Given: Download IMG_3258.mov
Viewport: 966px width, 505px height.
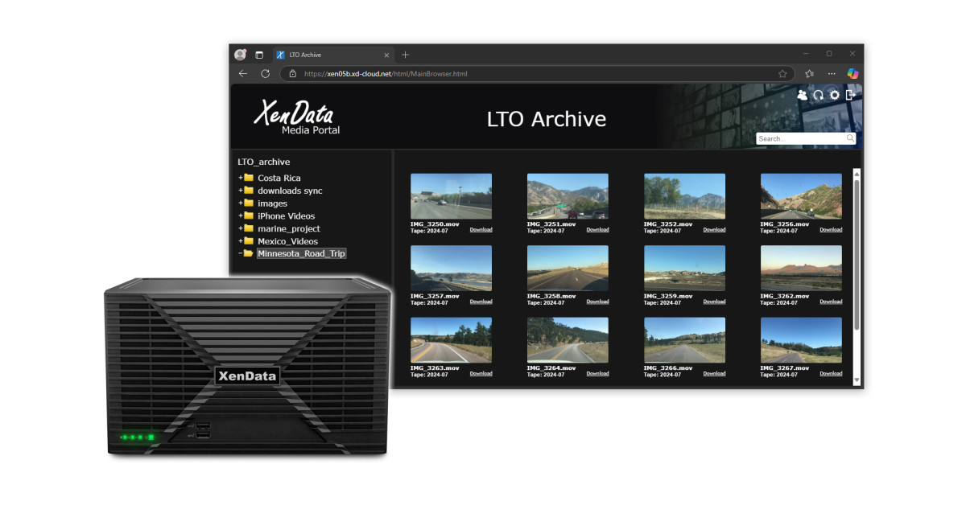Looking at the screenshot, I should click(597, 302).
